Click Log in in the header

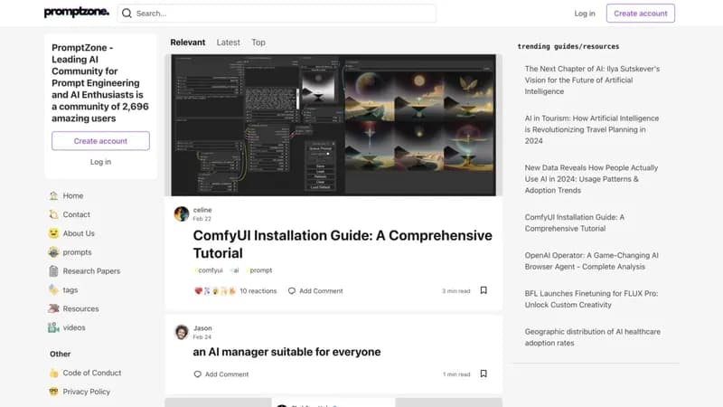pyautogui.click(x=585, y=14)
